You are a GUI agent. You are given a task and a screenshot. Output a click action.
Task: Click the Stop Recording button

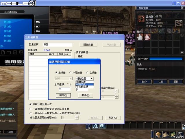coord(111,45)
